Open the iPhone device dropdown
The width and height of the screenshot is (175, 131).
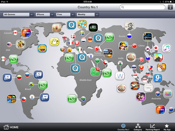tap(45, 14)
